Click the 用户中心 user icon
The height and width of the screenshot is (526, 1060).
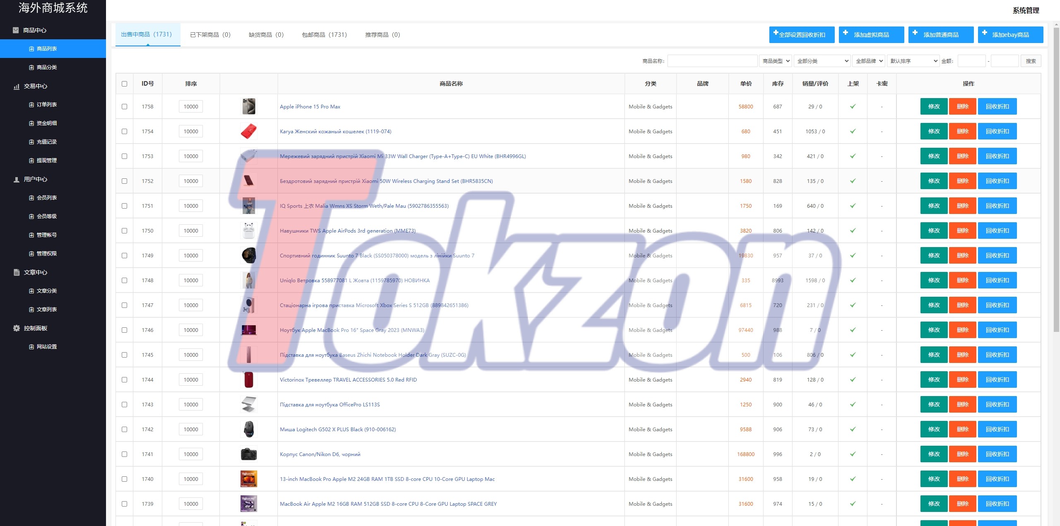[x=17, y=179]
